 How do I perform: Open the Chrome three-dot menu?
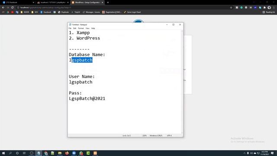274,8
